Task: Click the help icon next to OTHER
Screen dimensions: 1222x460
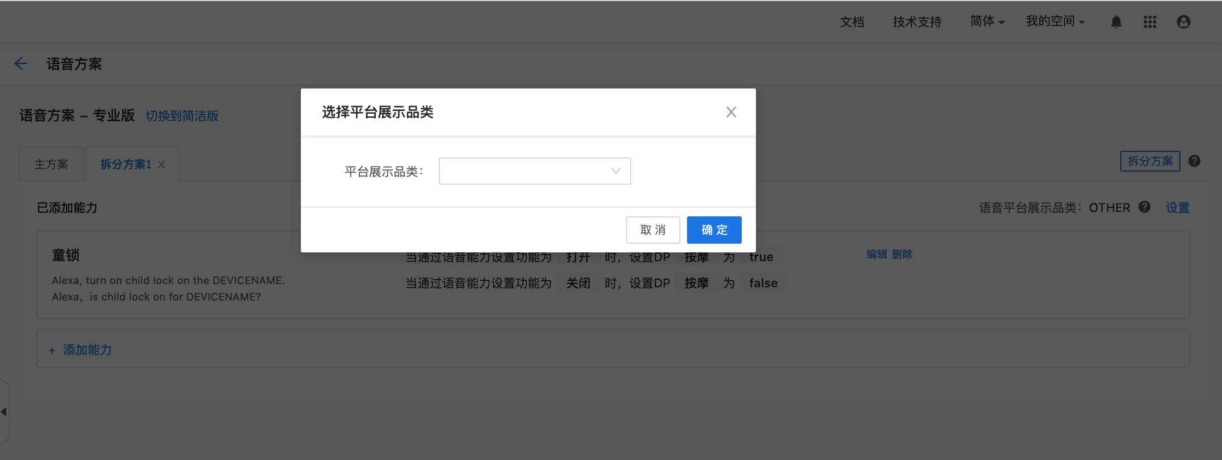Action: click(x=1144, y=207)
